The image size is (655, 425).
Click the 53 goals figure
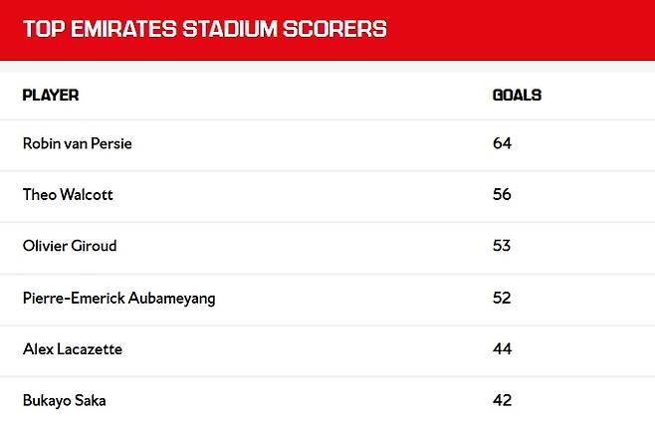[x=502, y=246]
